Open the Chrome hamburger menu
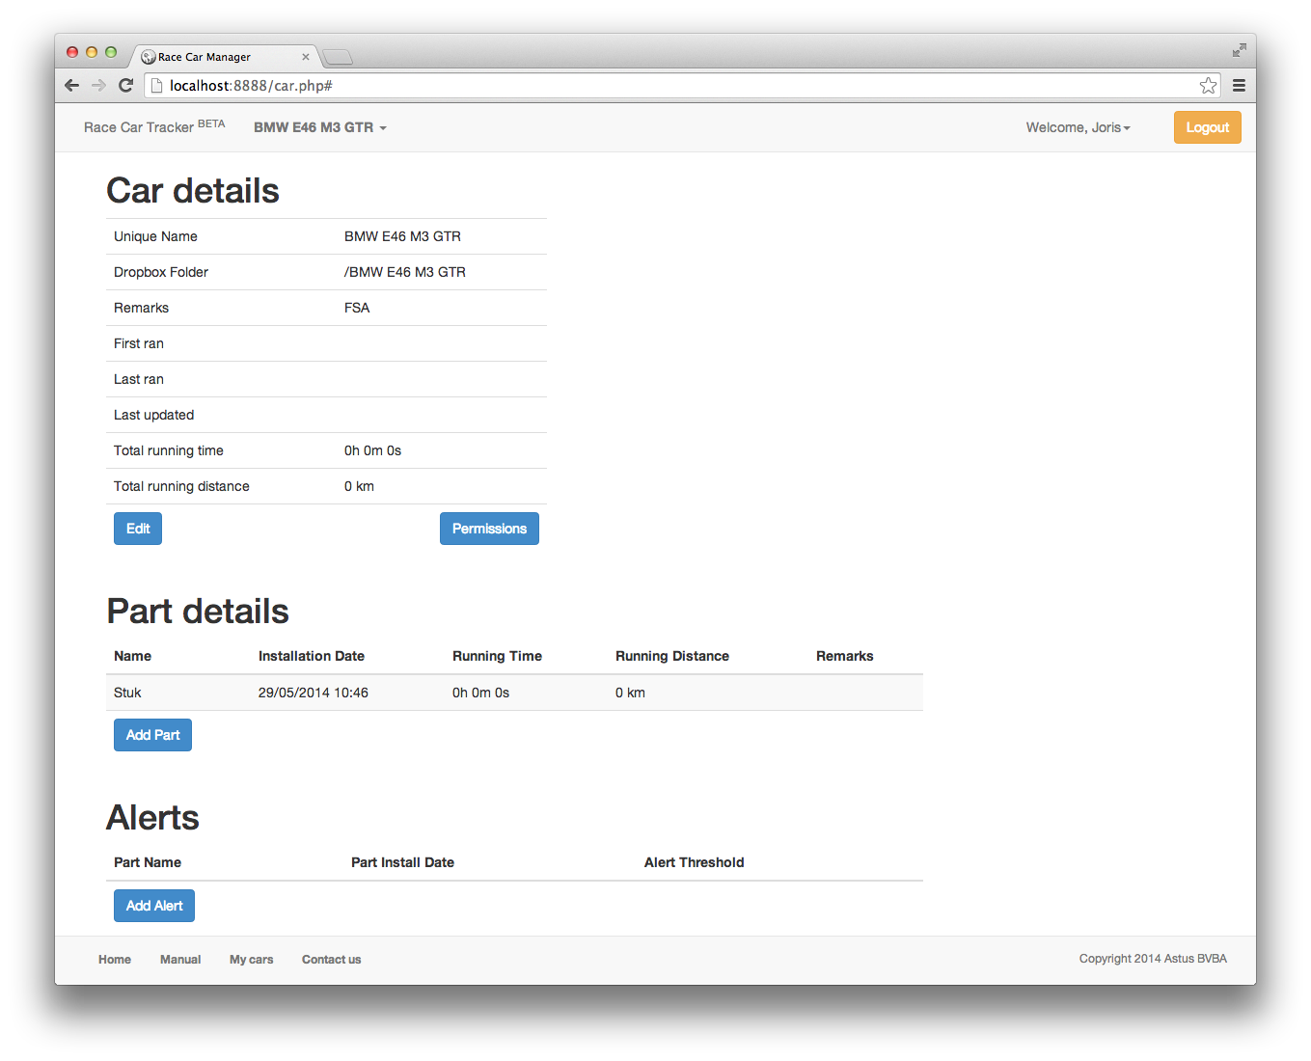 tap(1239, 86)
